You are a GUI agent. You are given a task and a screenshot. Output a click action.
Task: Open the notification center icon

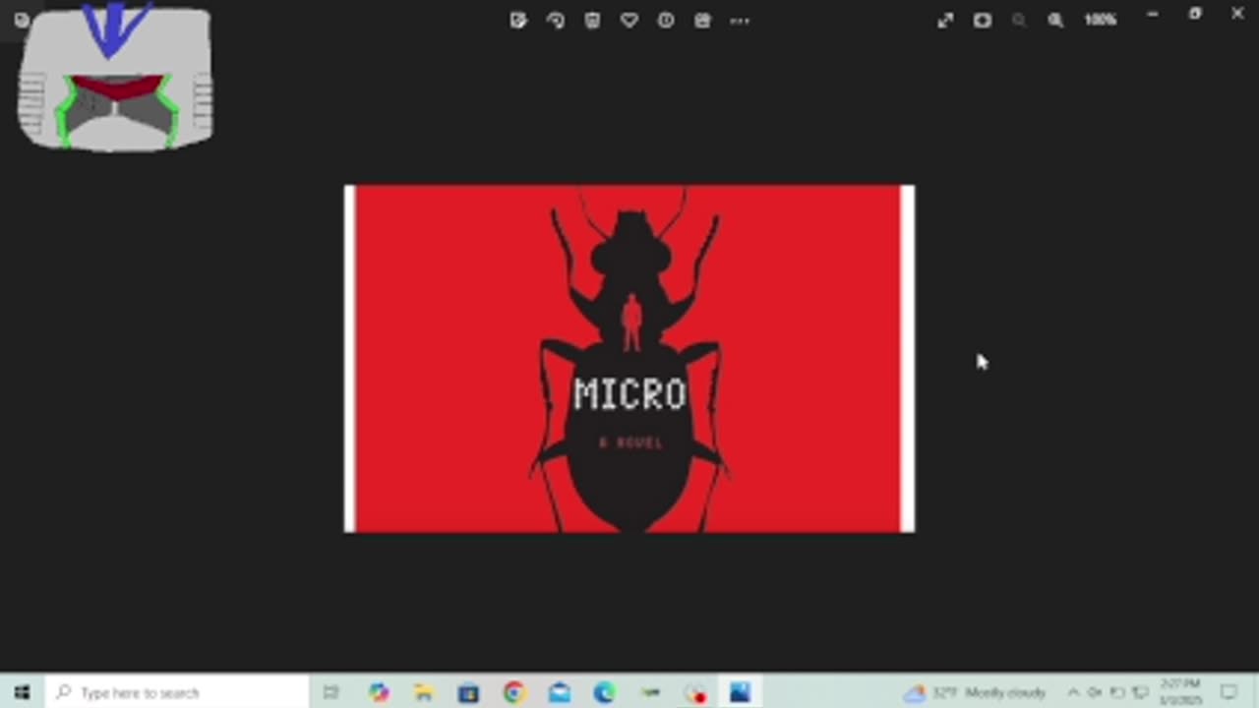[x=1229, y=692]
